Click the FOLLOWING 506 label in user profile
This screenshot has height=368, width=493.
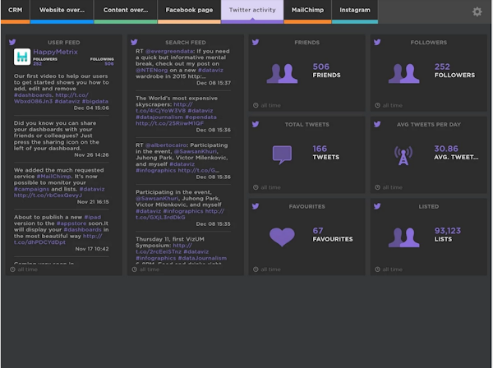coord(102,62)
